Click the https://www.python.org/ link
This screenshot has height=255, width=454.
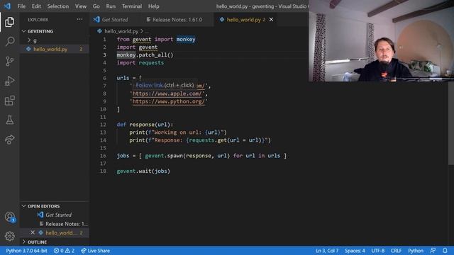[x=169, y=101]
